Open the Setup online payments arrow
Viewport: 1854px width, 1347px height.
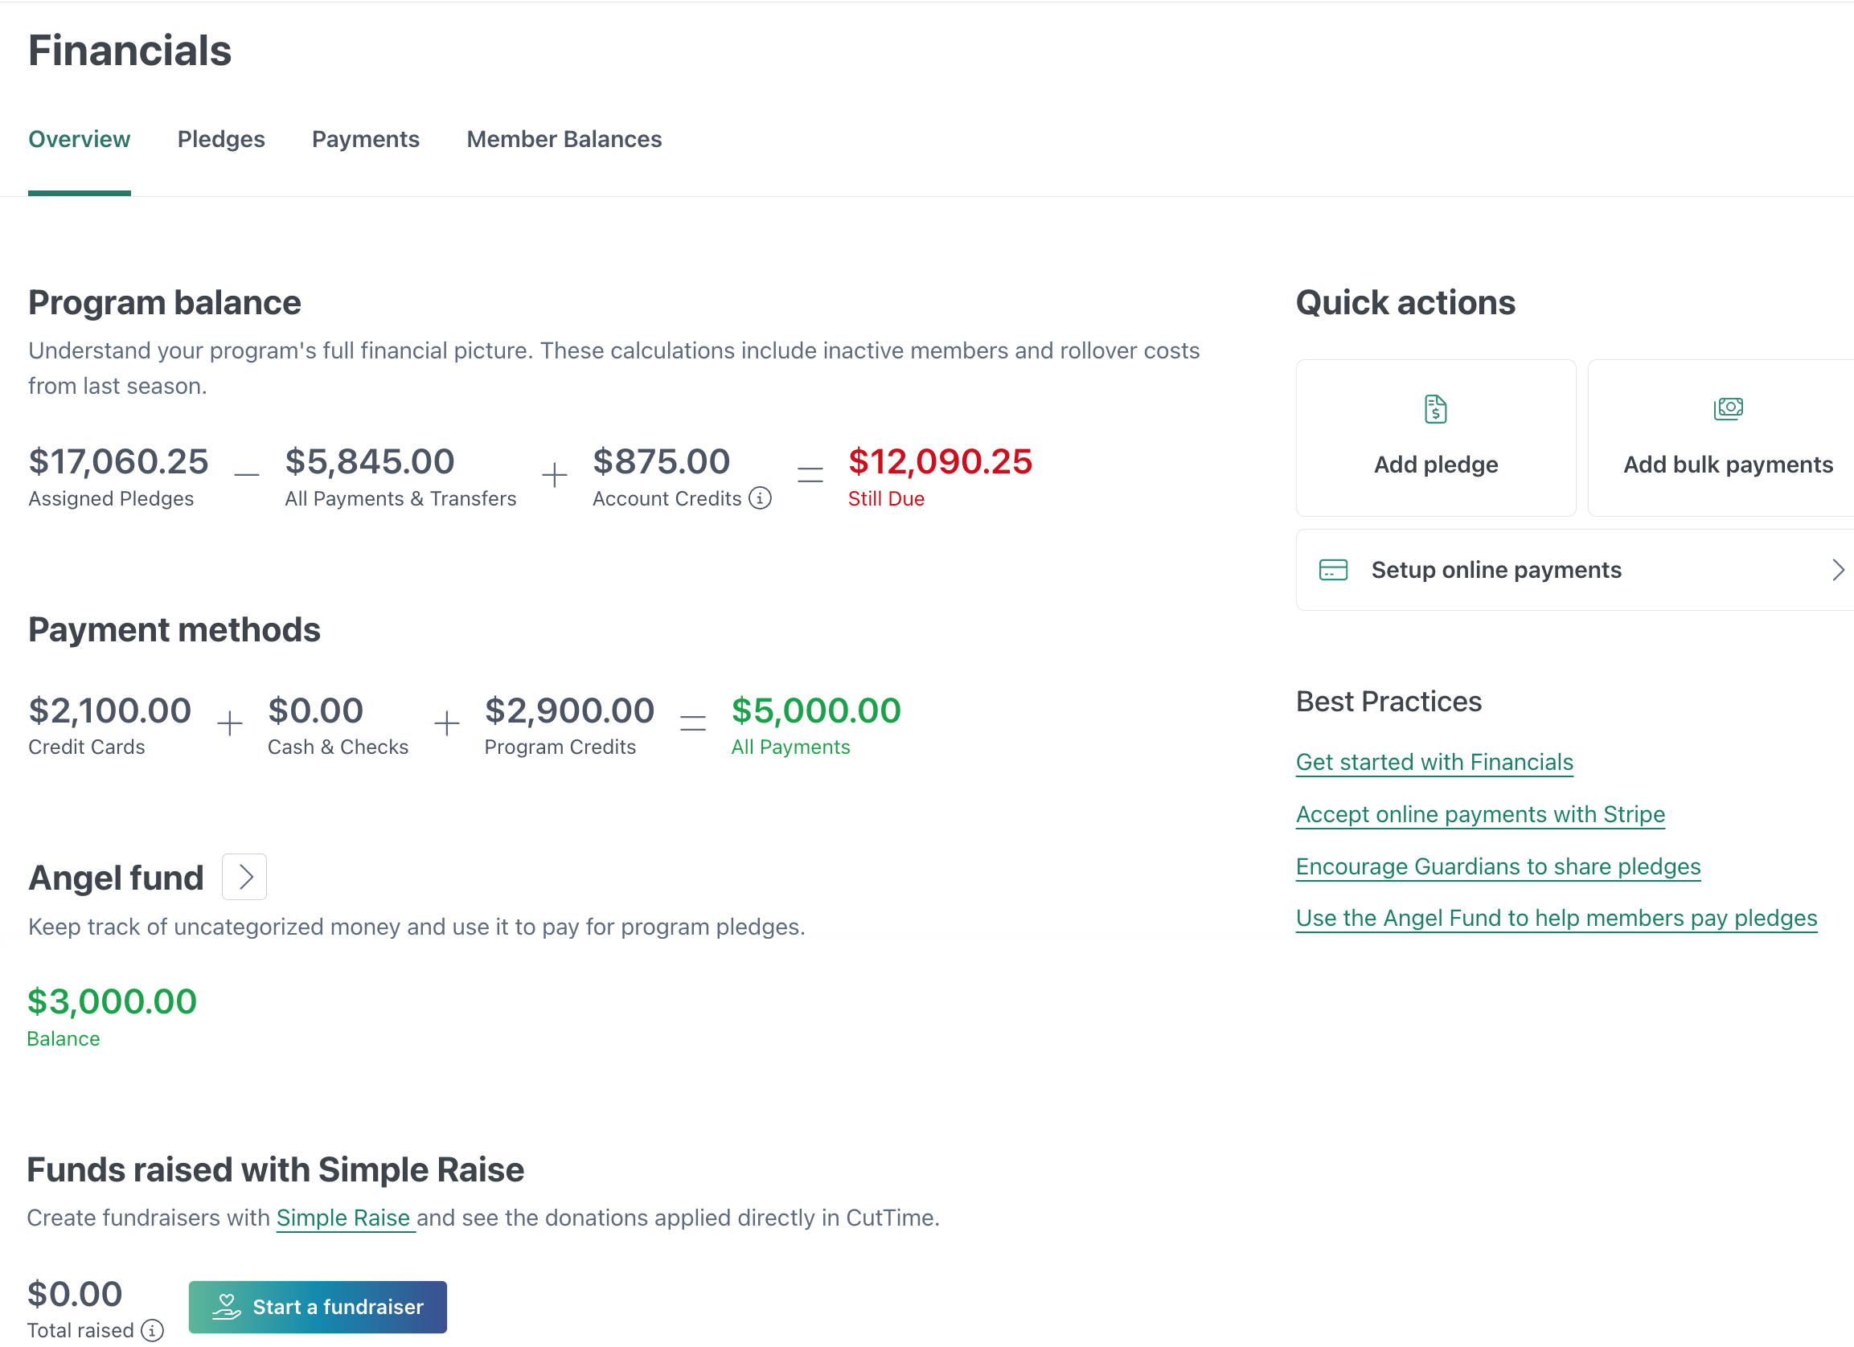pyautogui.click(x=1837, y=570)
